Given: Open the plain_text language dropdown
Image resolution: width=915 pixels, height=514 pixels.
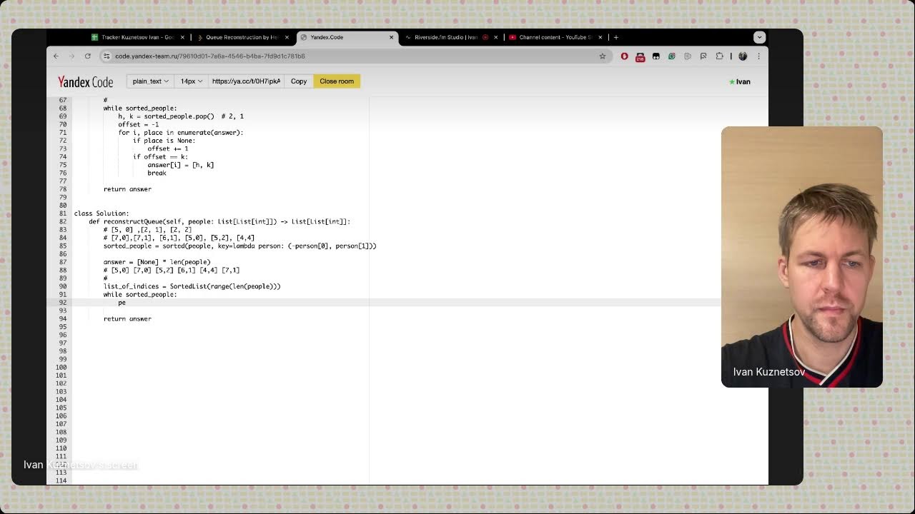Looking at the screenshot, I should [x=150, y=81].
